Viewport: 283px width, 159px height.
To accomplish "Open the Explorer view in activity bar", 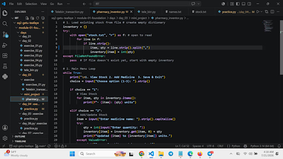I will pos(5,13).
